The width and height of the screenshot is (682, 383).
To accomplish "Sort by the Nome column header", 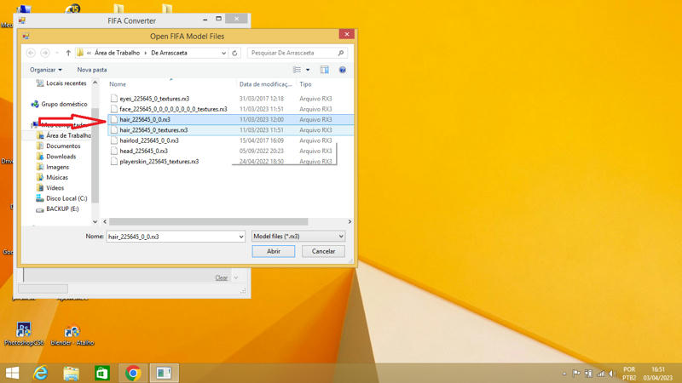I will pyautogui.click(x=118, y=84).
